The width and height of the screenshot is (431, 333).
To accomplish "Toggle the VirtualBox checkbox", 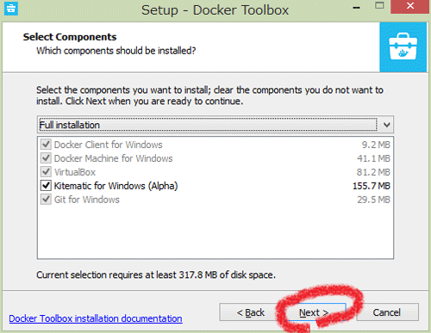I will pos(46,172).
